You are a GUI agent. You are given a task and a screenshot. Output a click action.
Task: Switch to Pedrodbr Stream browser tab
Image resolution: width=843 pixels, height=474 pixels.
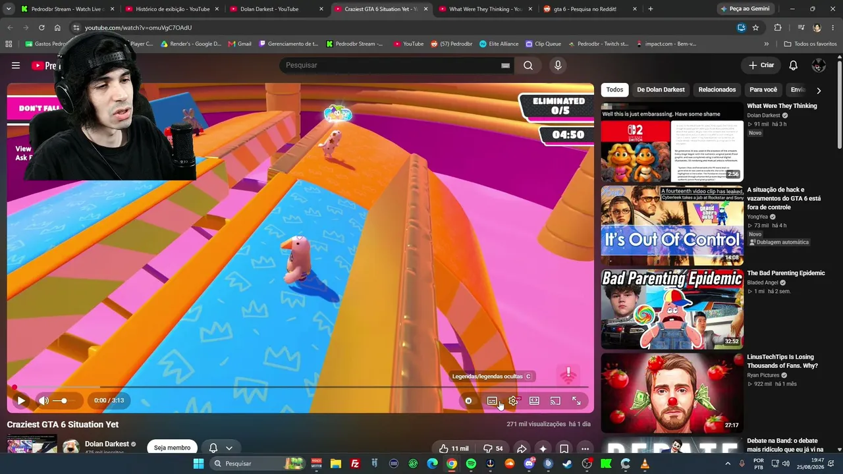(x=66, y=9)
